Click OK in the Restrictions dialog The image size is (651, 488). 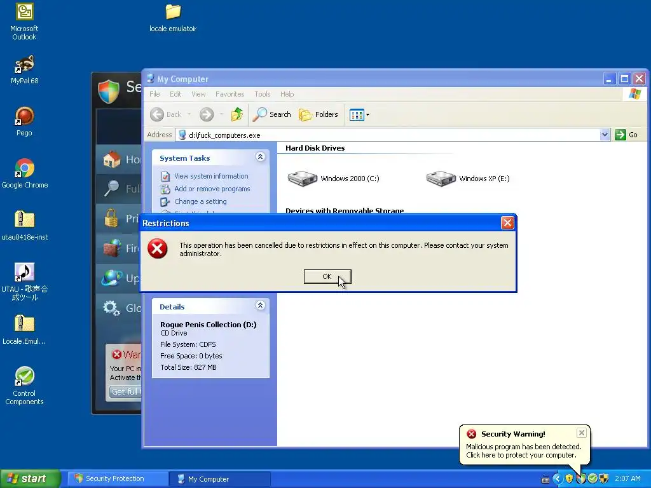coord(327,276)
